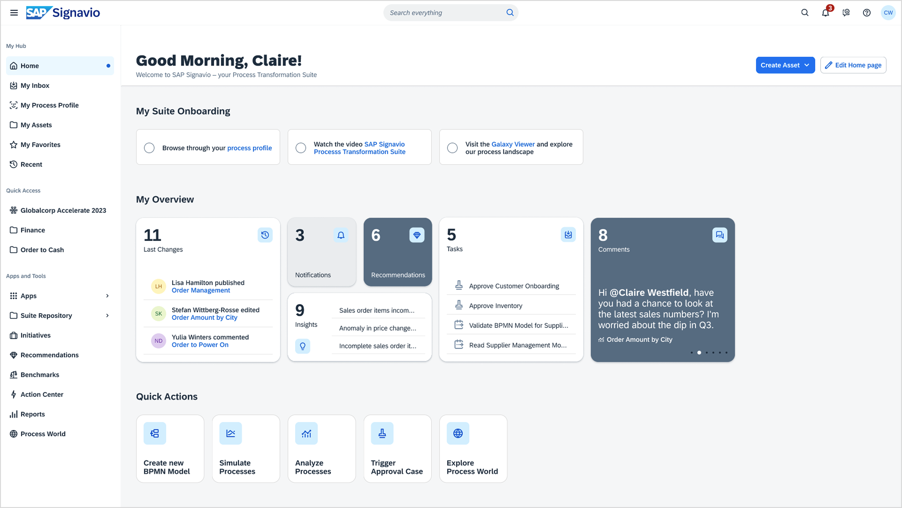Open Finance folder in Quick Access
Viewport: 902px width, 508px height.
60,230
